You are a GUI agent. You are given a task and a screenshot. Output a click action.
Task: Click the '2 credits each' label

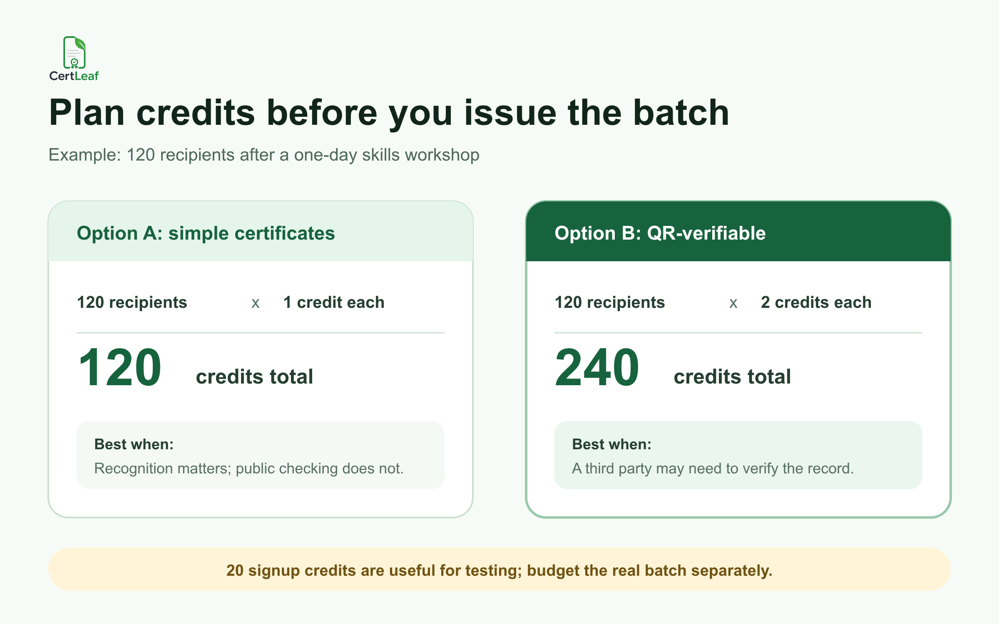click(x=816, y=302)
